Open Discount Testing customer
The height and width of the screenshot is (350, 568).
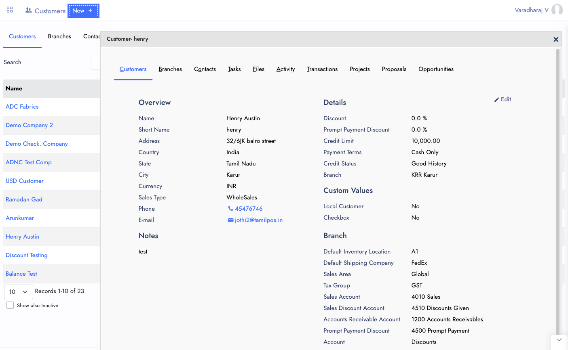(x=27, y=255)
